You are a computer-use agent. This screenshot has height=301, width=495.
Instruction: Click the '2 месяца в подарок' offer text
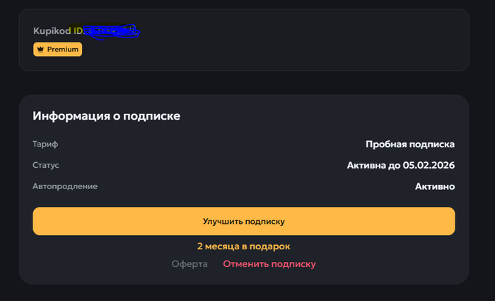pyautogui.click(x=243, y=246)
